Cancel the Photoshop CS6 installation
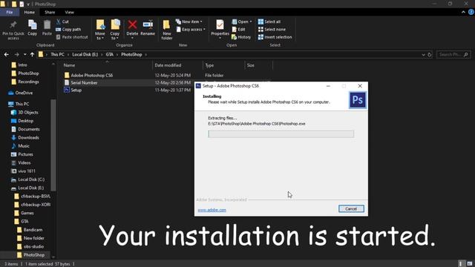 (351, 209)
